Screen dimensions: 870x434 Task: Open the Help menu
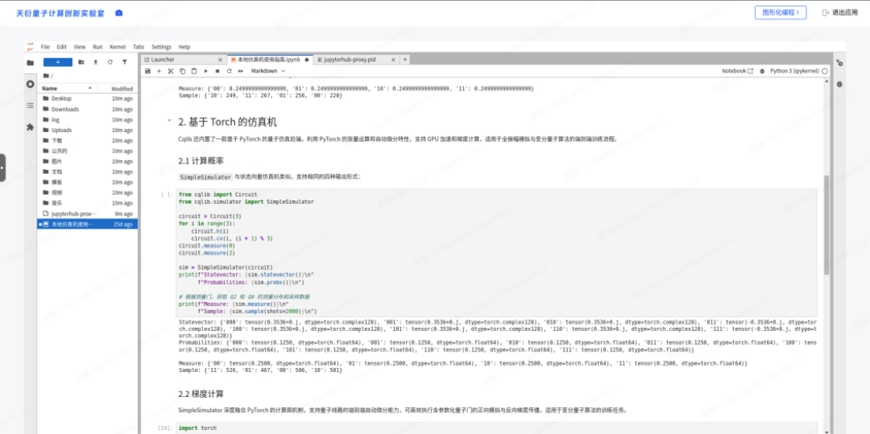click(184, 47)
